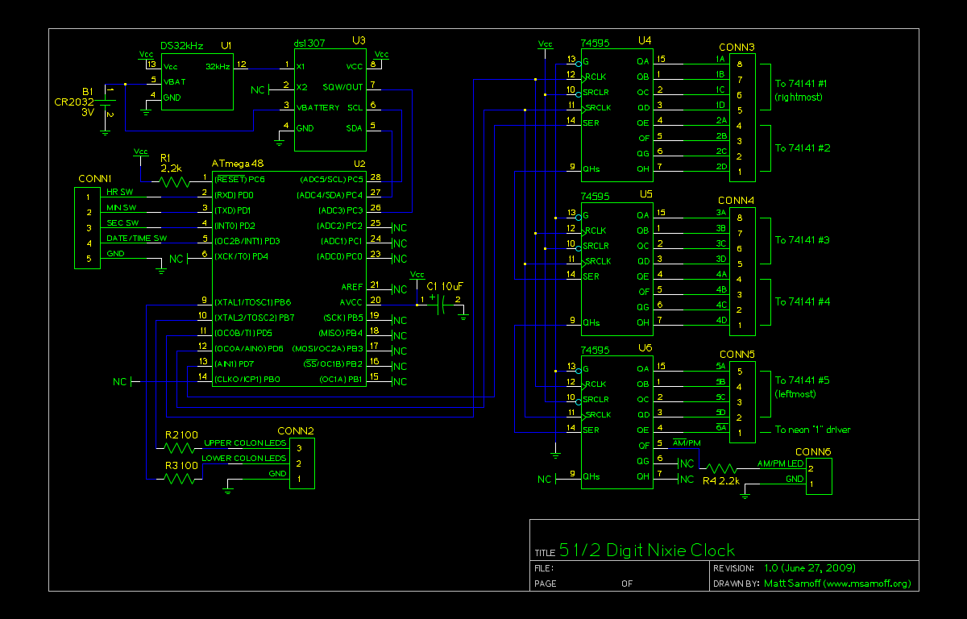Screen dimensions: 967x619
Task: Click the CONN3 connector label
Action: click(737, 47)
